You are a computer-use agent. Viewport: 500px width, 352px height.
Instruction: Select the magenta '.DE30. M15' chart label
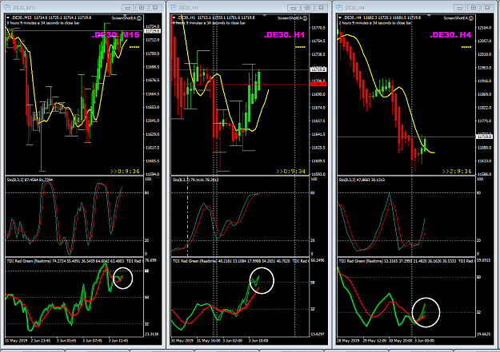(x=115, y=34)
